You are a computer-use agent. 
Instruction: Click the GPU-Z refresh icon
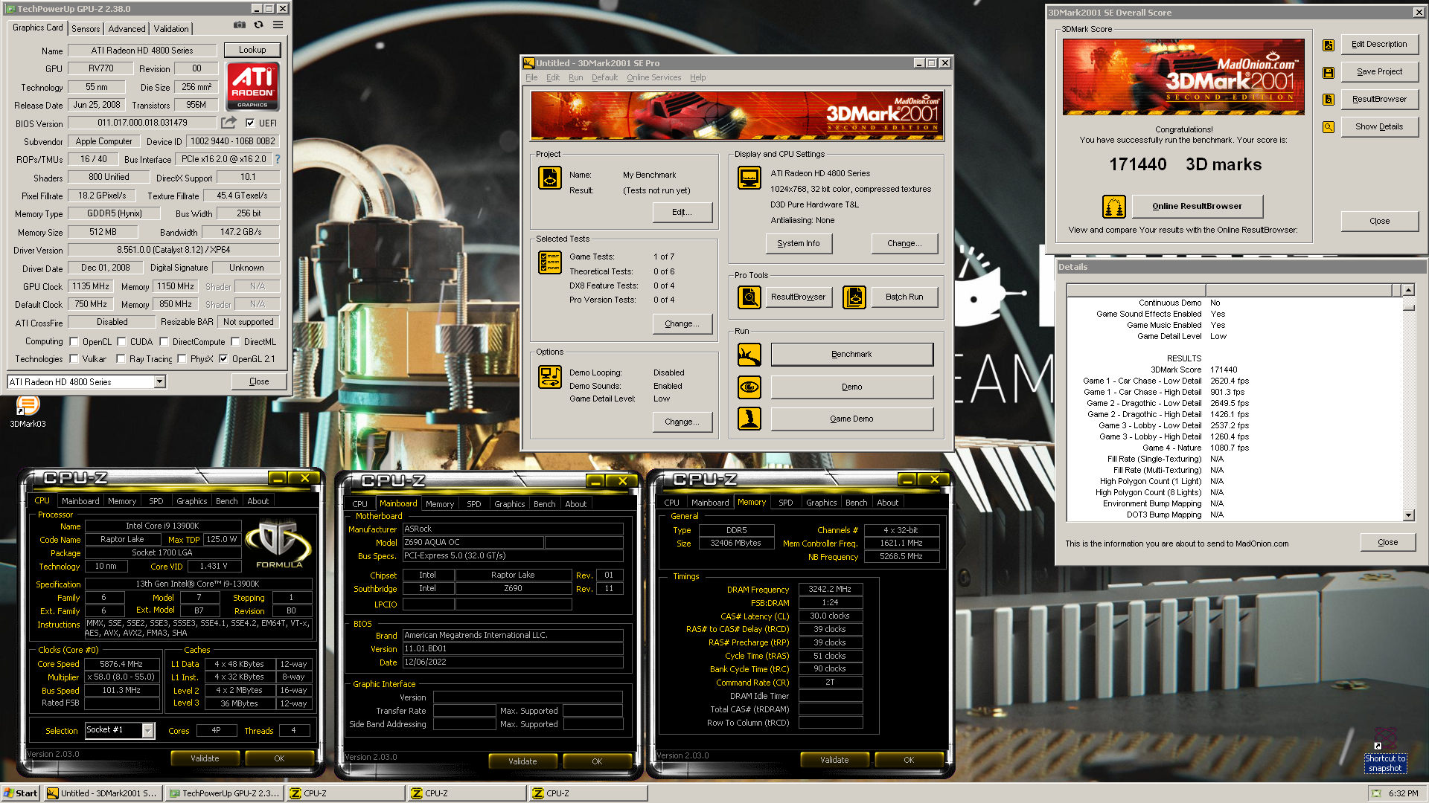coord(258,25)
